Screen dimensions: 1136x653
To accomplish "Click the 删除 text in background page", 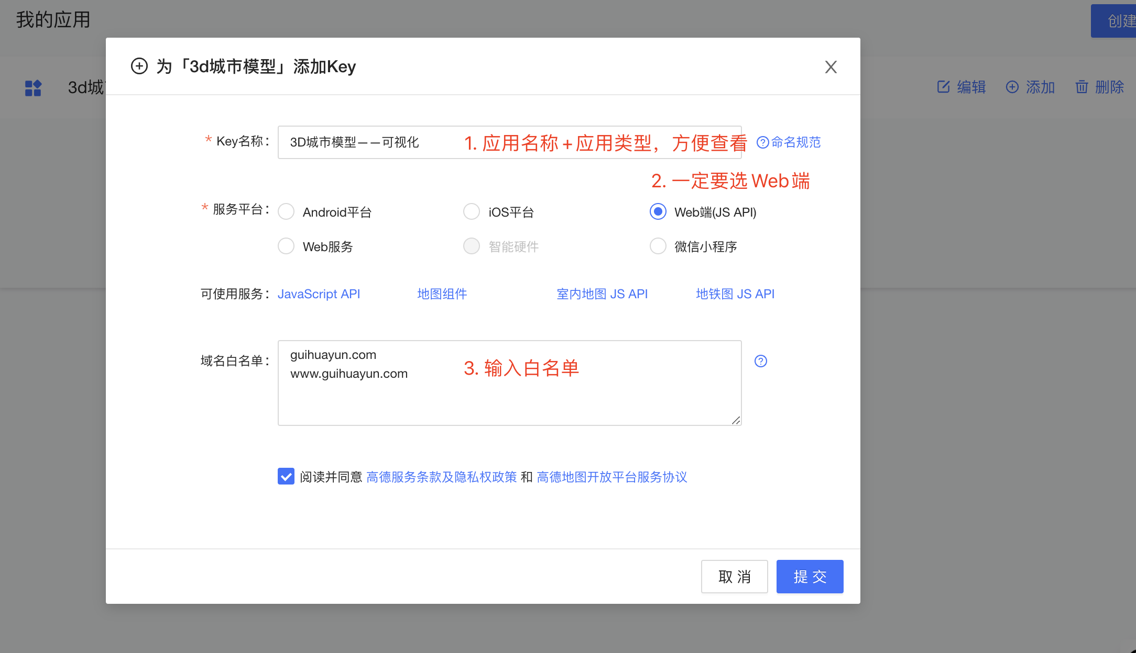I will [1110, 87].
